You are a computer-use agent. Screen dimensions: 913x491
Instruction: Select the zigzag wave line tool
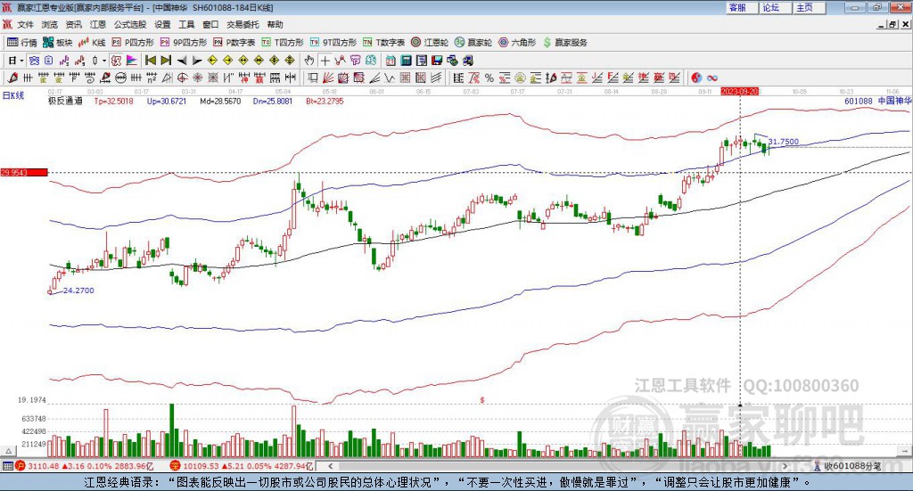point(390,78)
